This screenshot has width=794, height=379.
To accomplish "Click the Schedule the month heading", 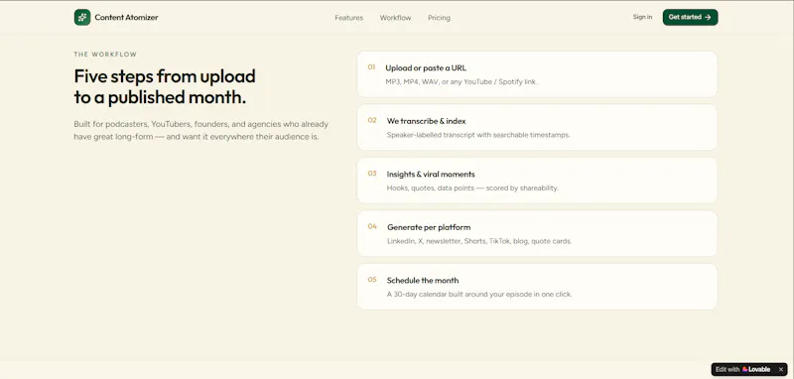I will [423, 281].
